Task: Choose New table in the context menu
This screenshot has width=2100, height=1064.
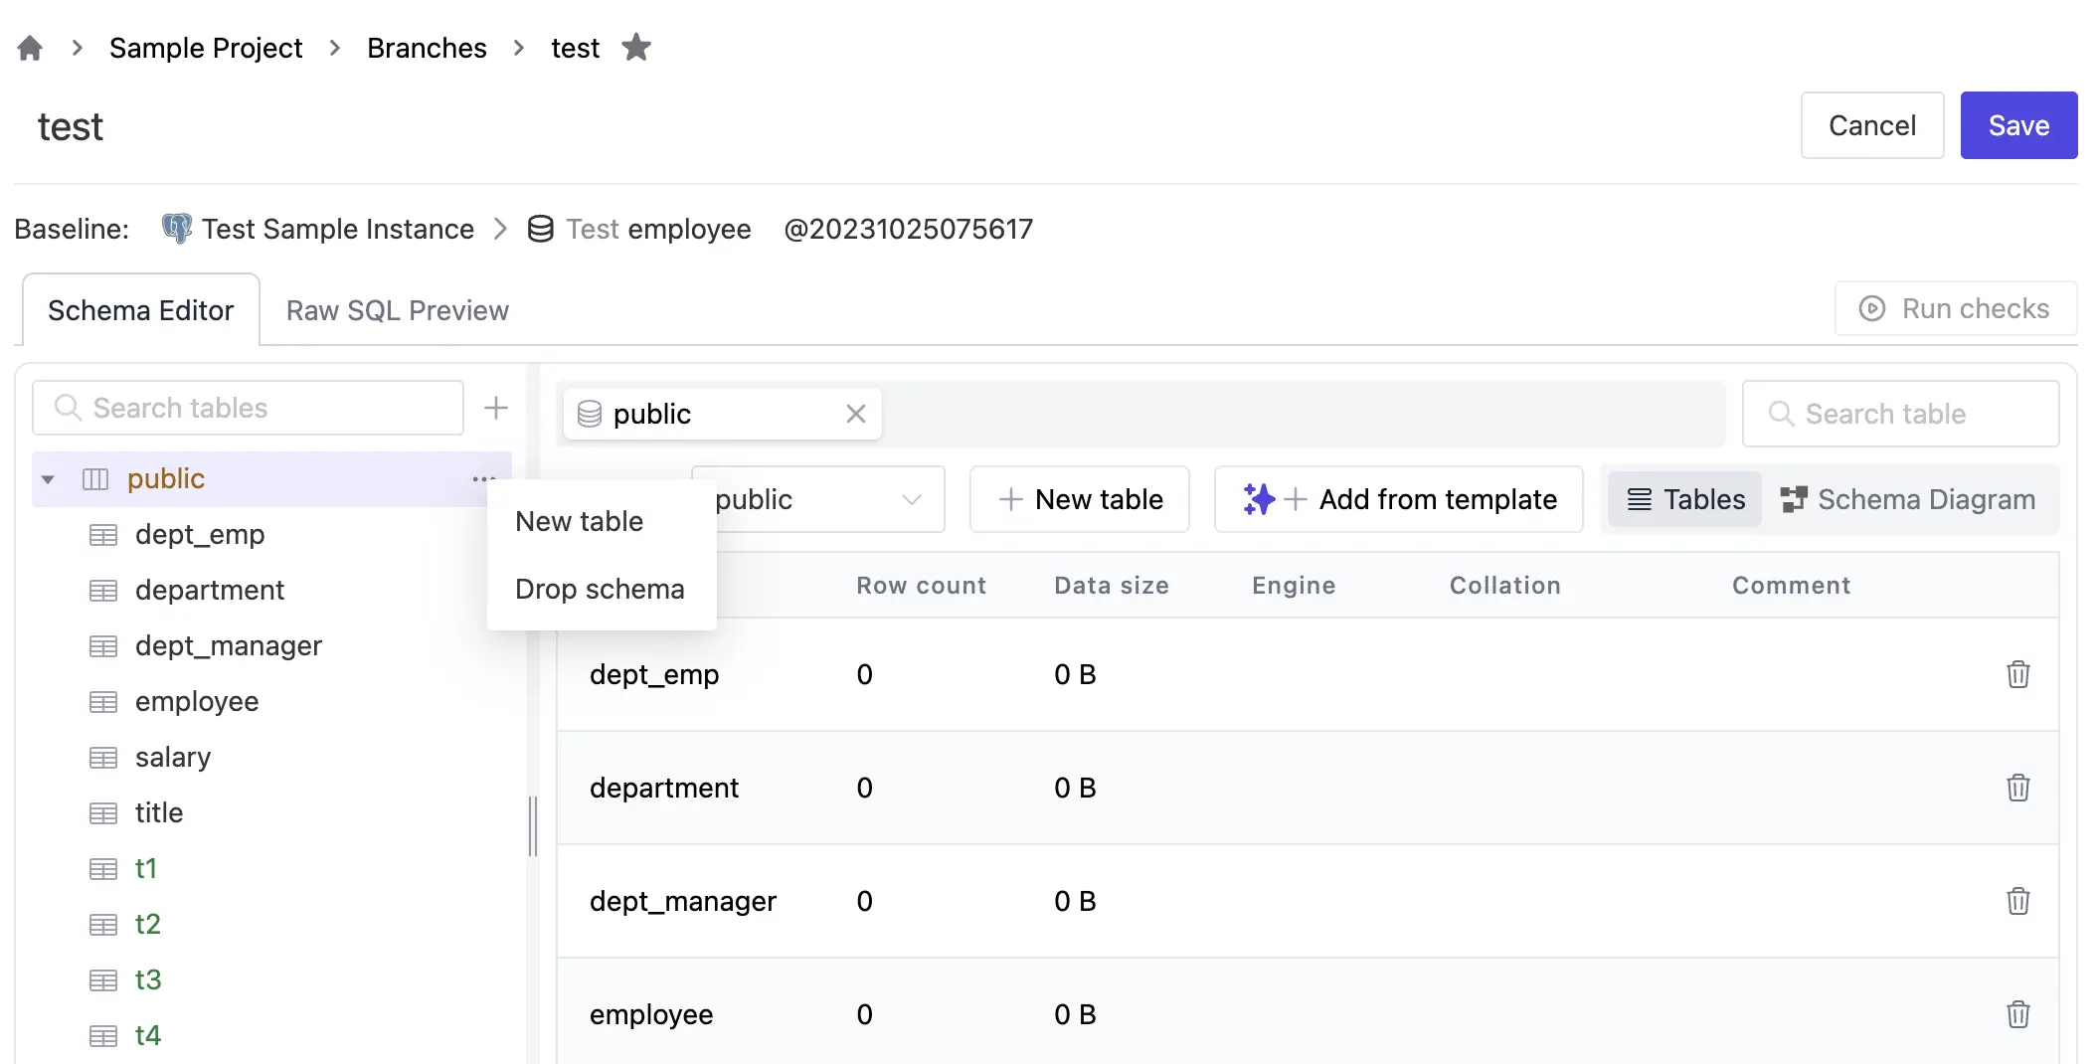Action: point(580,521)
